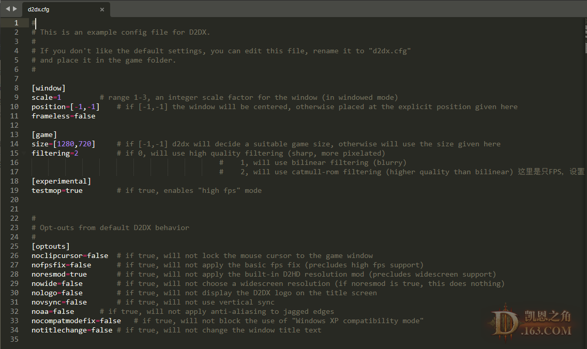Screen dimensions: 587x349
Task: Place cursor on [window] section header
Action: (x=49, y=88)
